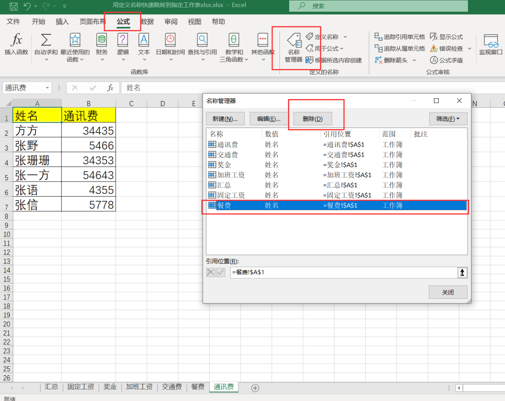
Task: Expand the Remove Arrows dropdown arrow
Action: tap(414, 60)
